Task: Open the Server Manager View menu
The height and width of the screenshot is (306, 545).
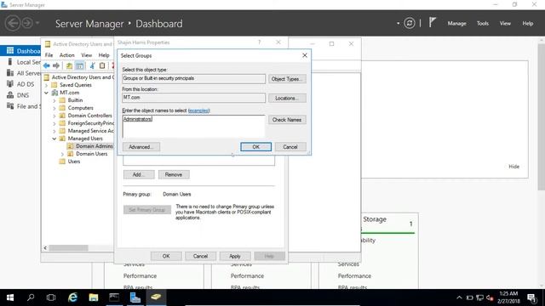Action: (x=505, y=23)
